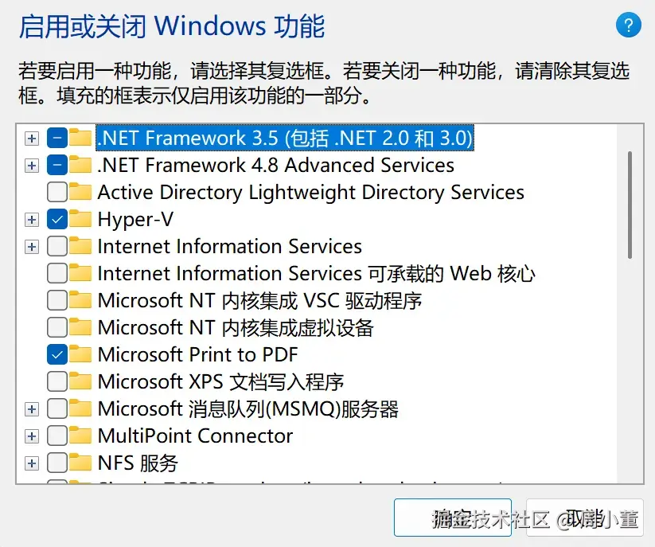The width and height of the screenshot is (655, 547).
Task: Expand Microsoft 消息队列(MSMQ)服务器 node
Action: 31,409
